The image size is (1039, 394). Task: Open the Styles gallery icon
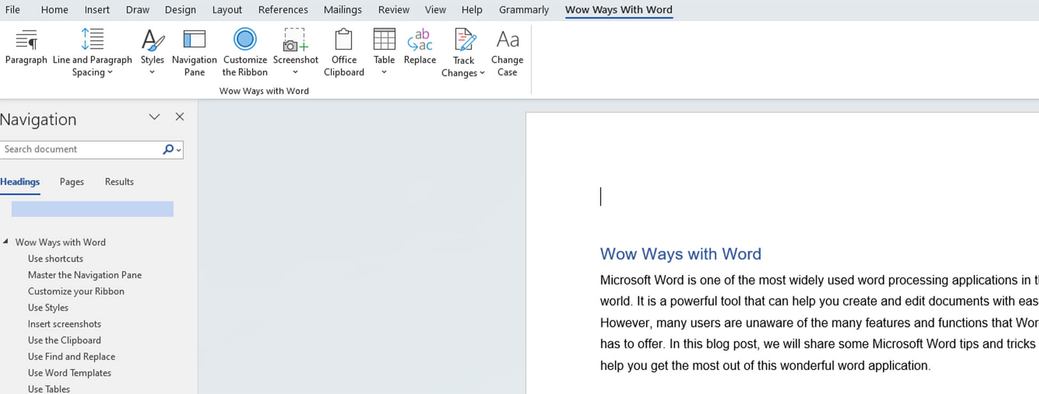click(152, 40)
